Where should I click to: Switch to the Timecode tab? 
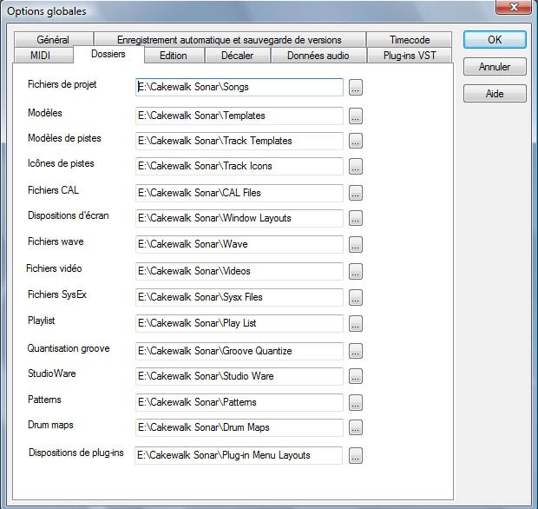tap(410, 39)
